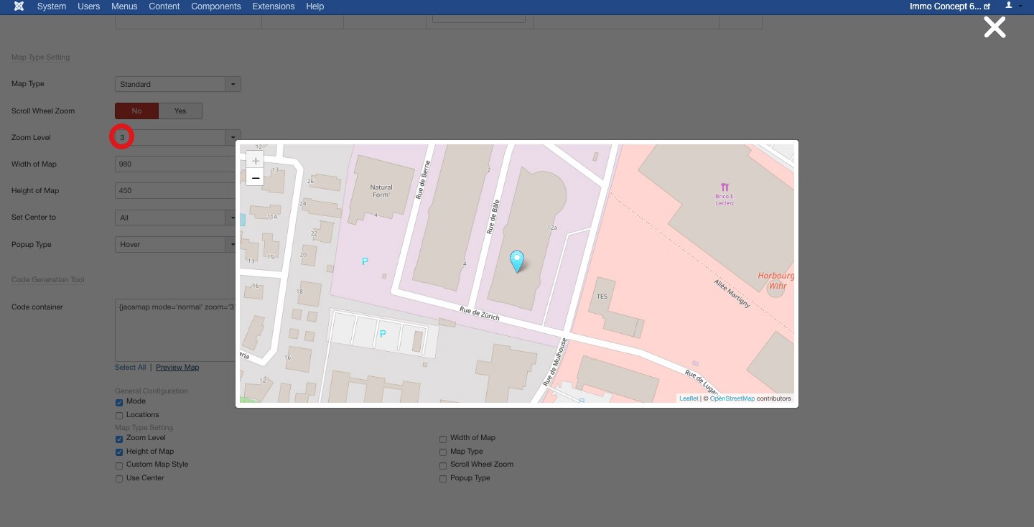Screen dimensions: 1034x527
Task: Click the Preview Map link
Action: [x=177, y=367]
